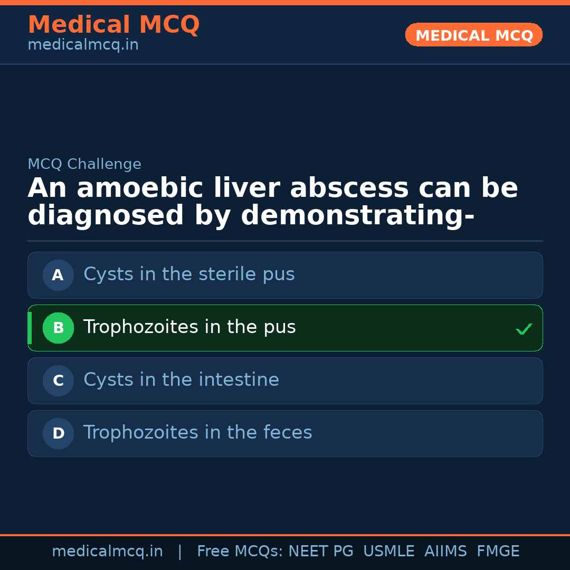Click the letter D circle badge
The height and width of the screenshot is (570, 570).
[x=58, y=433]
